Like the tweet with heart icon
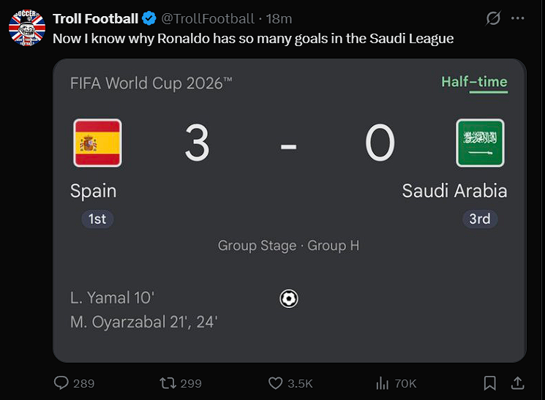 point(275,383)
